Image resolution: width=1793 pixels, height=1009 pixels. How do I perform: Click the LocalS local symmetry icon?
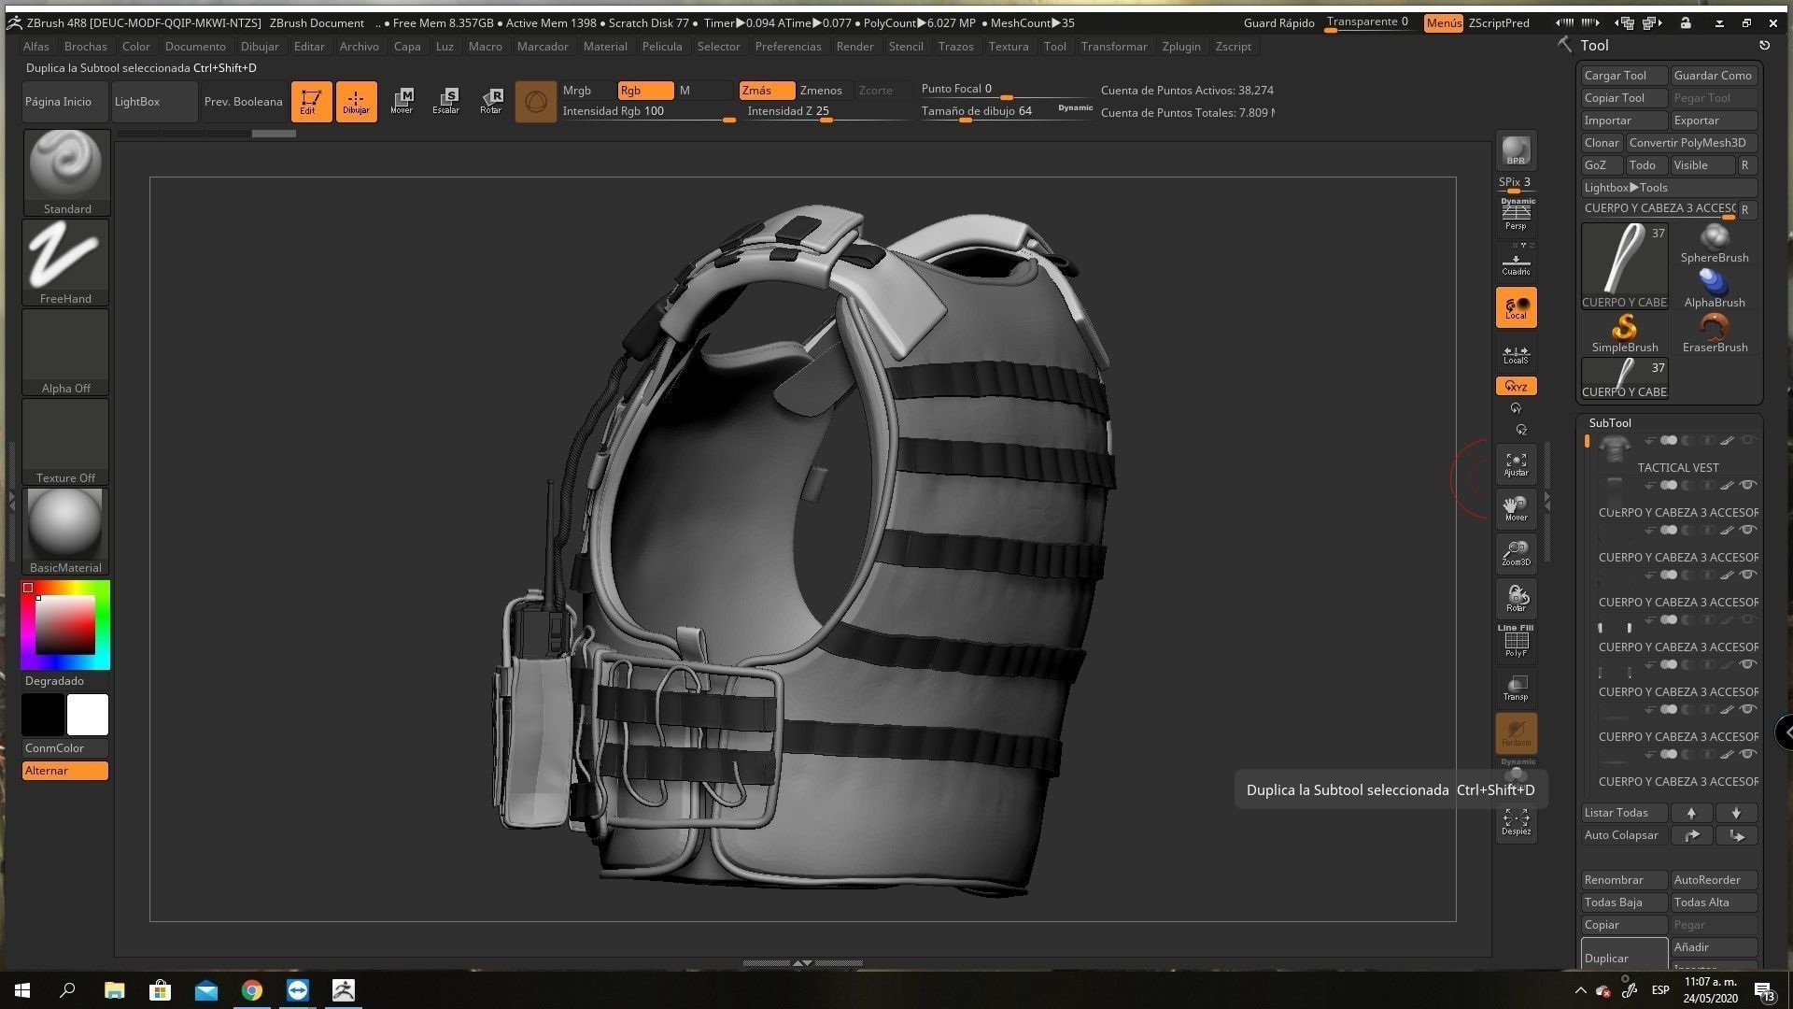pos(1516,355)
